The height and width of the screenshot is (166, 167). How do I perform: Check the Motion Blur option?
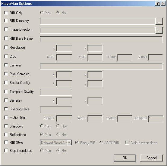6,117
